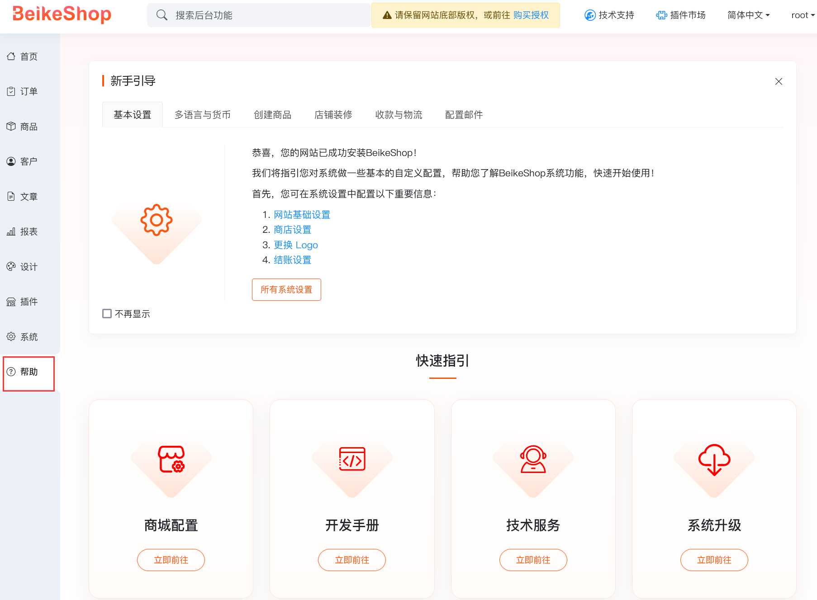Click the 系统升级 card title
This screenshot has height=600, width=817.
(x=714, y=525)
